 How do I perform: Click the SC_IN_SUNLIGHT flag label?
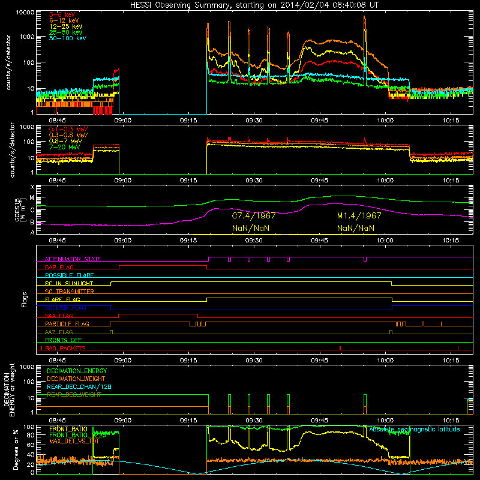(69, 283)
